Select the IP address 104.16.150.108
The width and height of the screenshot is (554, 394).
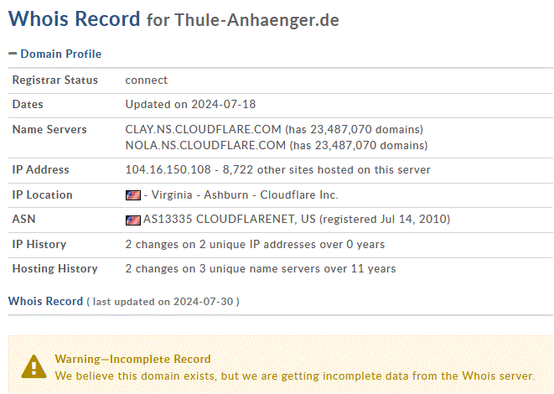coord(168,169)
